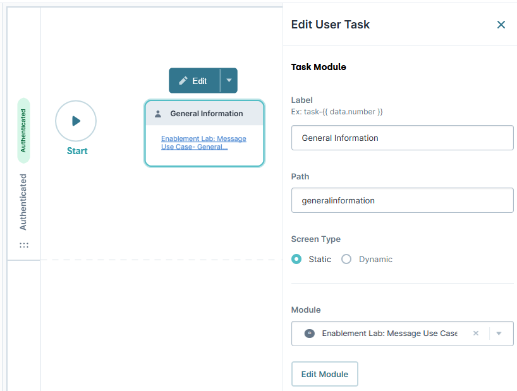
Task: Click the Edit Module button
Action: pos(324,374)
